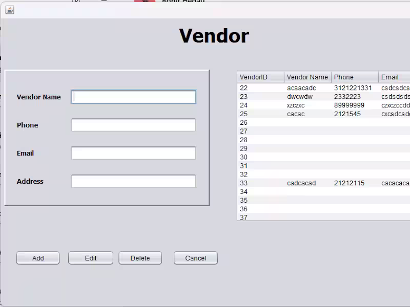Viewport: 410px width, 307px height.
Task: Focus the Vendor Name input field
Action: (133, 97)
